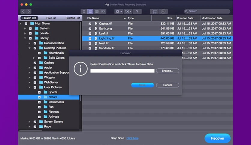Toggle the Screen Savers checkbox
This screenshot has width=251, height=145.
coord(35,122)
